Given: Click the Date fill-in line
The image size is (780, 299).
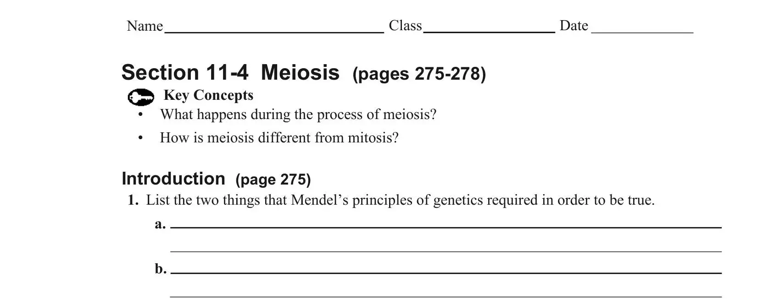Looking at the screenshot, I should [x=642, y=32].
